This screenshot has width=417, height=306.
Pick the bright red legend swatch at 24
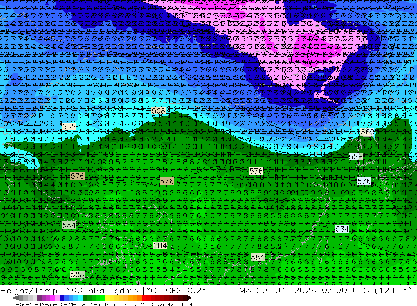(144, 298)
